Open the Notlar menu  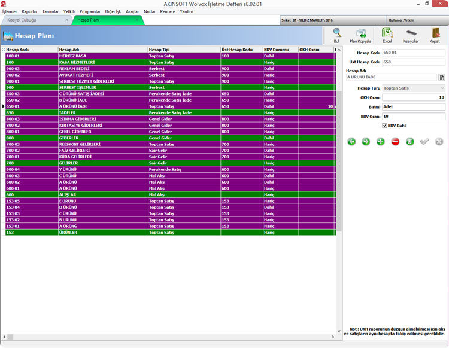point(150,11)
